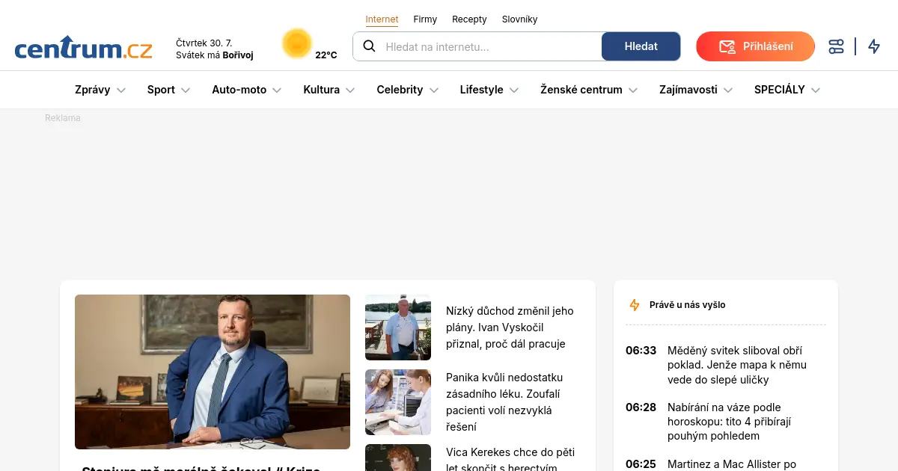Expand the Zprávy menu chevron

[x=121, y=90]
